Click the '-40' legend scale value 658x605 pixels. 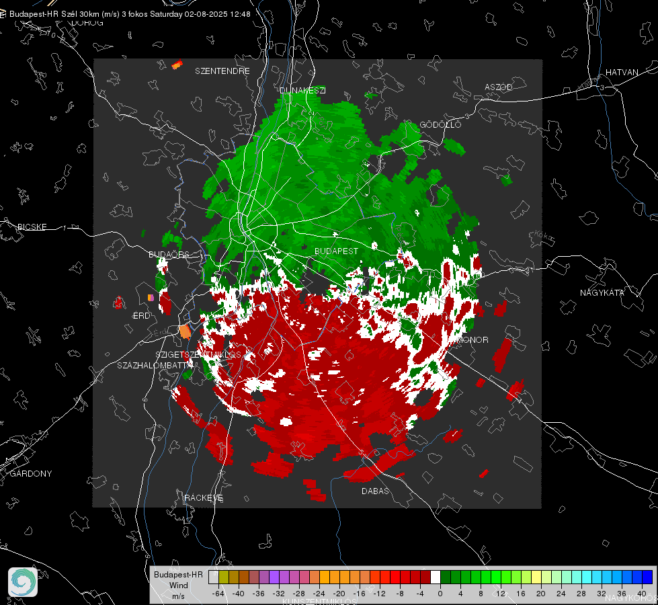238,594
